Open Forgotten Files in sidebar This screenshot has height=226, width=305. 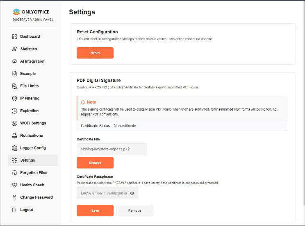tap(34, 173)
